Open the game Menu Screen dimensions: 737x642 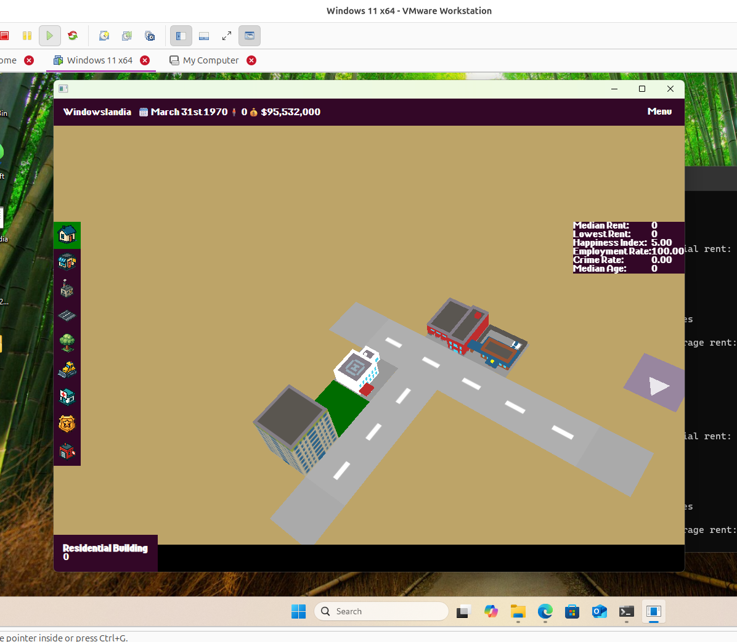pyautogui.click(x=659, y=112)
